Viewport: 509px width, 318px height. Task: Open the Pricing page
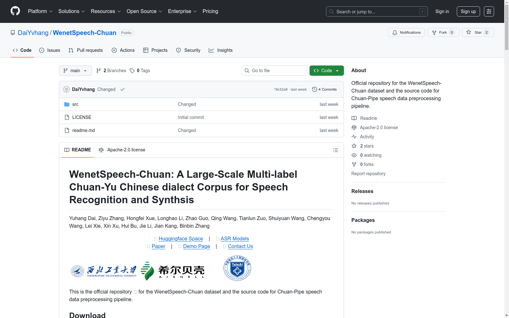pyautogui.click(x=210, y=11)
